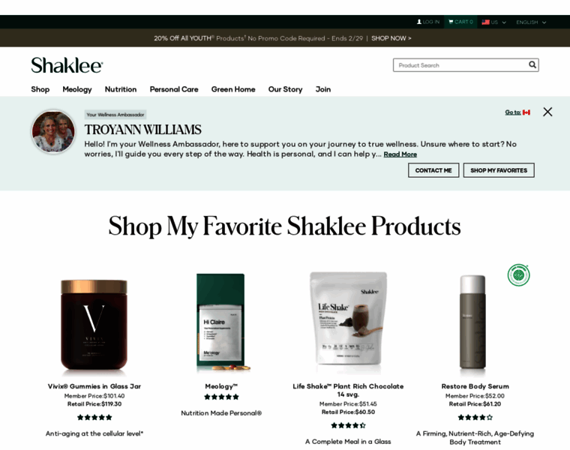Select Green Home in navigation

[x=233, y=89]
